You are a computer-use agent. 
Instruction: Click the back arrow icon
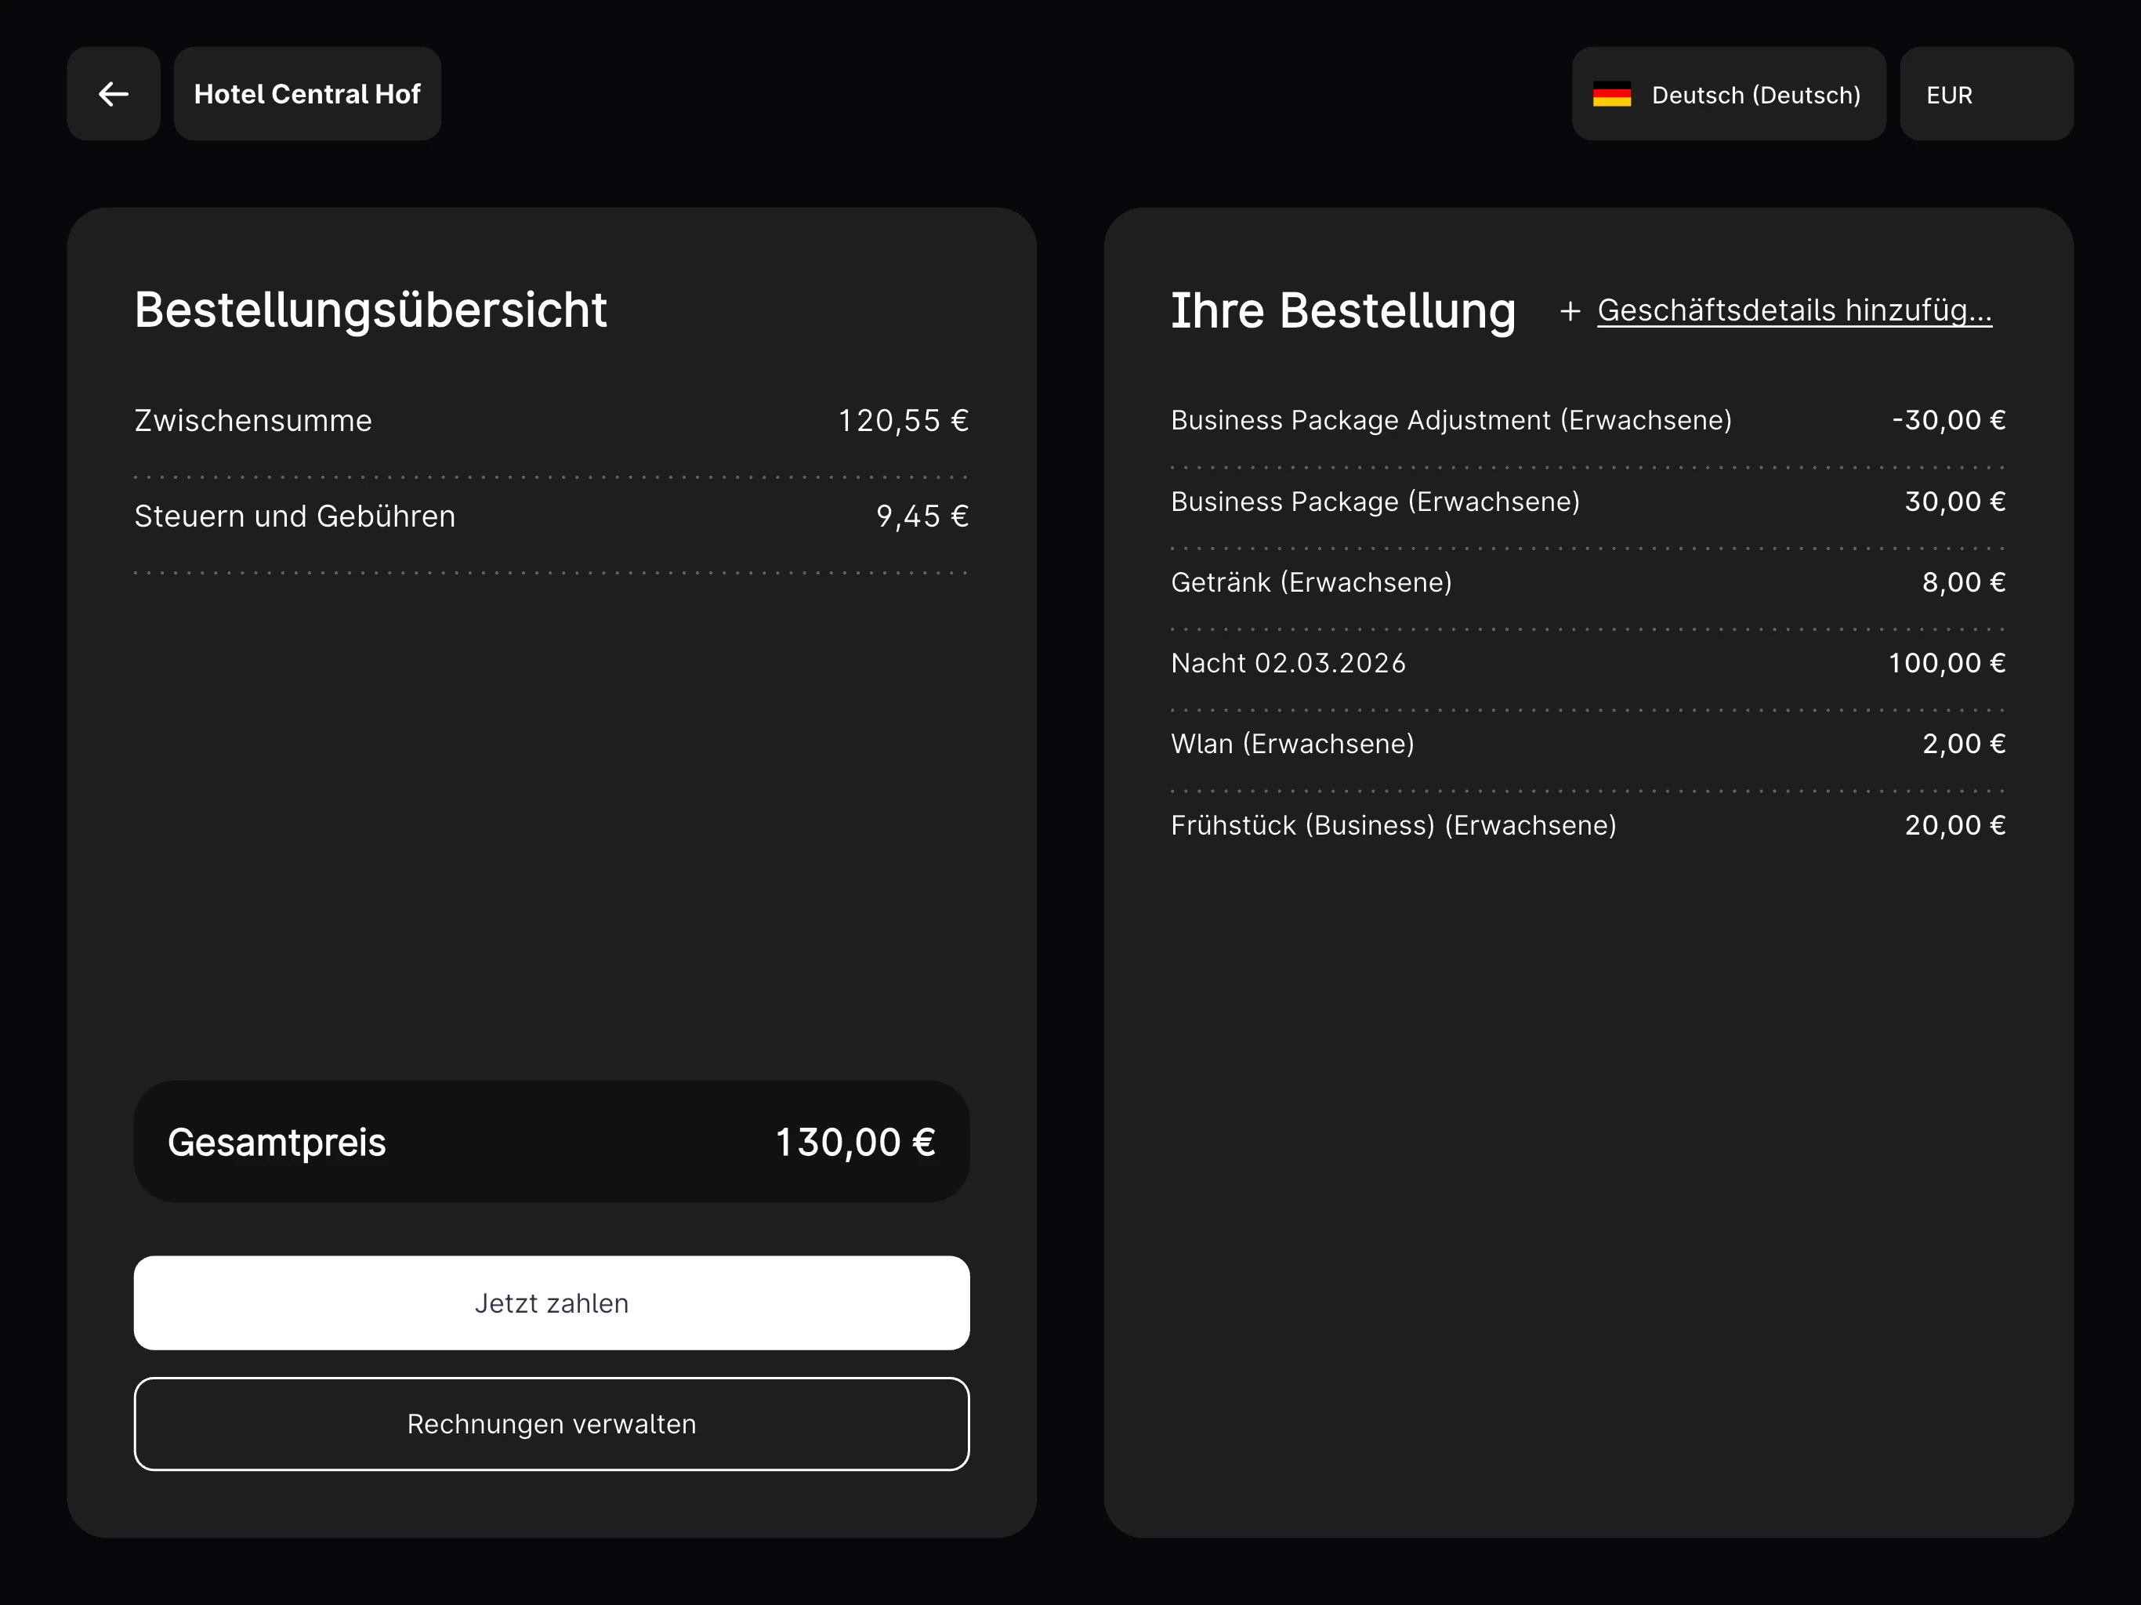[114, 94]
